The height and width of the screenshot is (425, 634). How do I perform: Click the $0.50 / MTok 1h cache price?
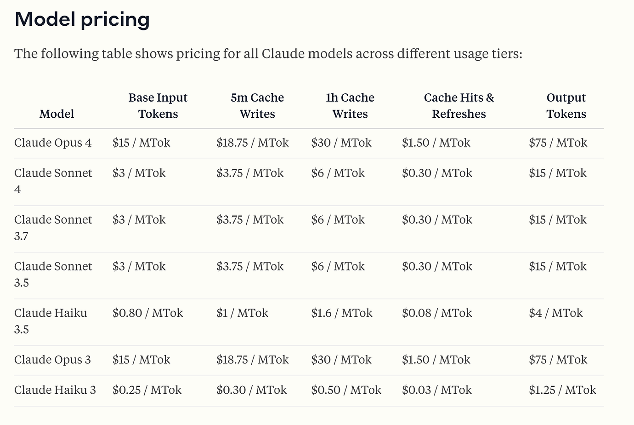point(346,390)
